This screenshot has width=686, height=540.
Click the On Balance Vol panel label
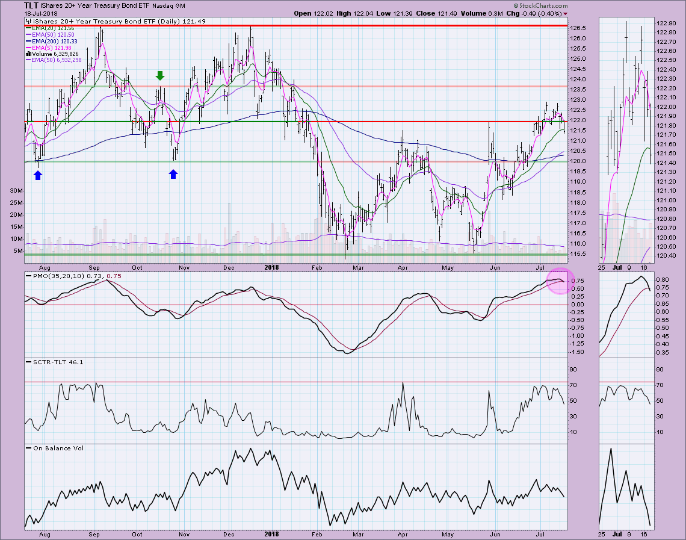(x=51, y=448)
